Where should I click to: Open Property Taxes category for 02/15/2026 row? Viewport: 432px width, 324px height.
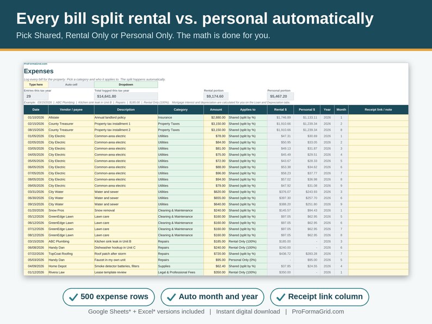181,124
